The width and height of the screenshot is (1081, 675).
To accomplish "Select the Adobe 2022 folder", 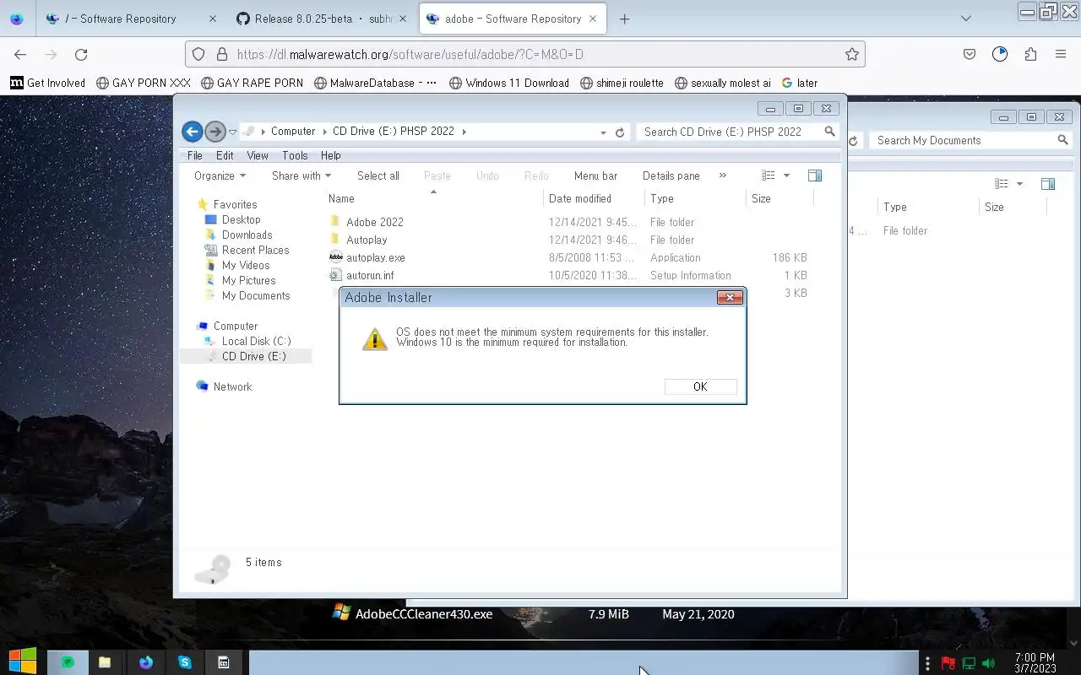I will point(375,222).
